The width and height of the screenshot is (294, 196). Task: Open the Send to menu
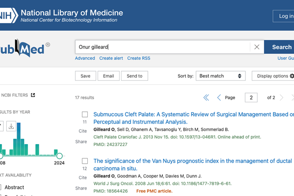tap(134, 76)
